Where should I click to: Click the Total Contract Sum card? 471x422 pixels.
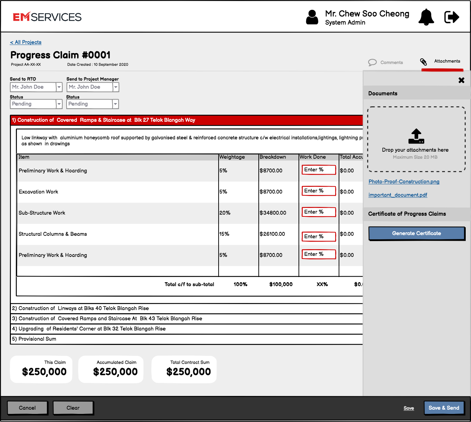click(184, 369)
